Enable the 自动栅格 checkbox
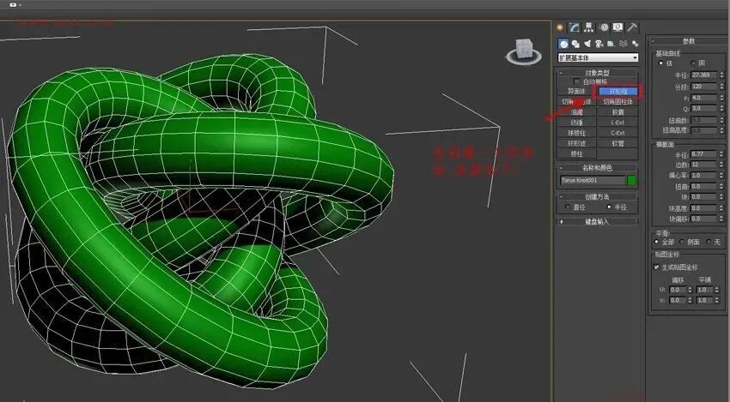 click(x=577, y=81)
